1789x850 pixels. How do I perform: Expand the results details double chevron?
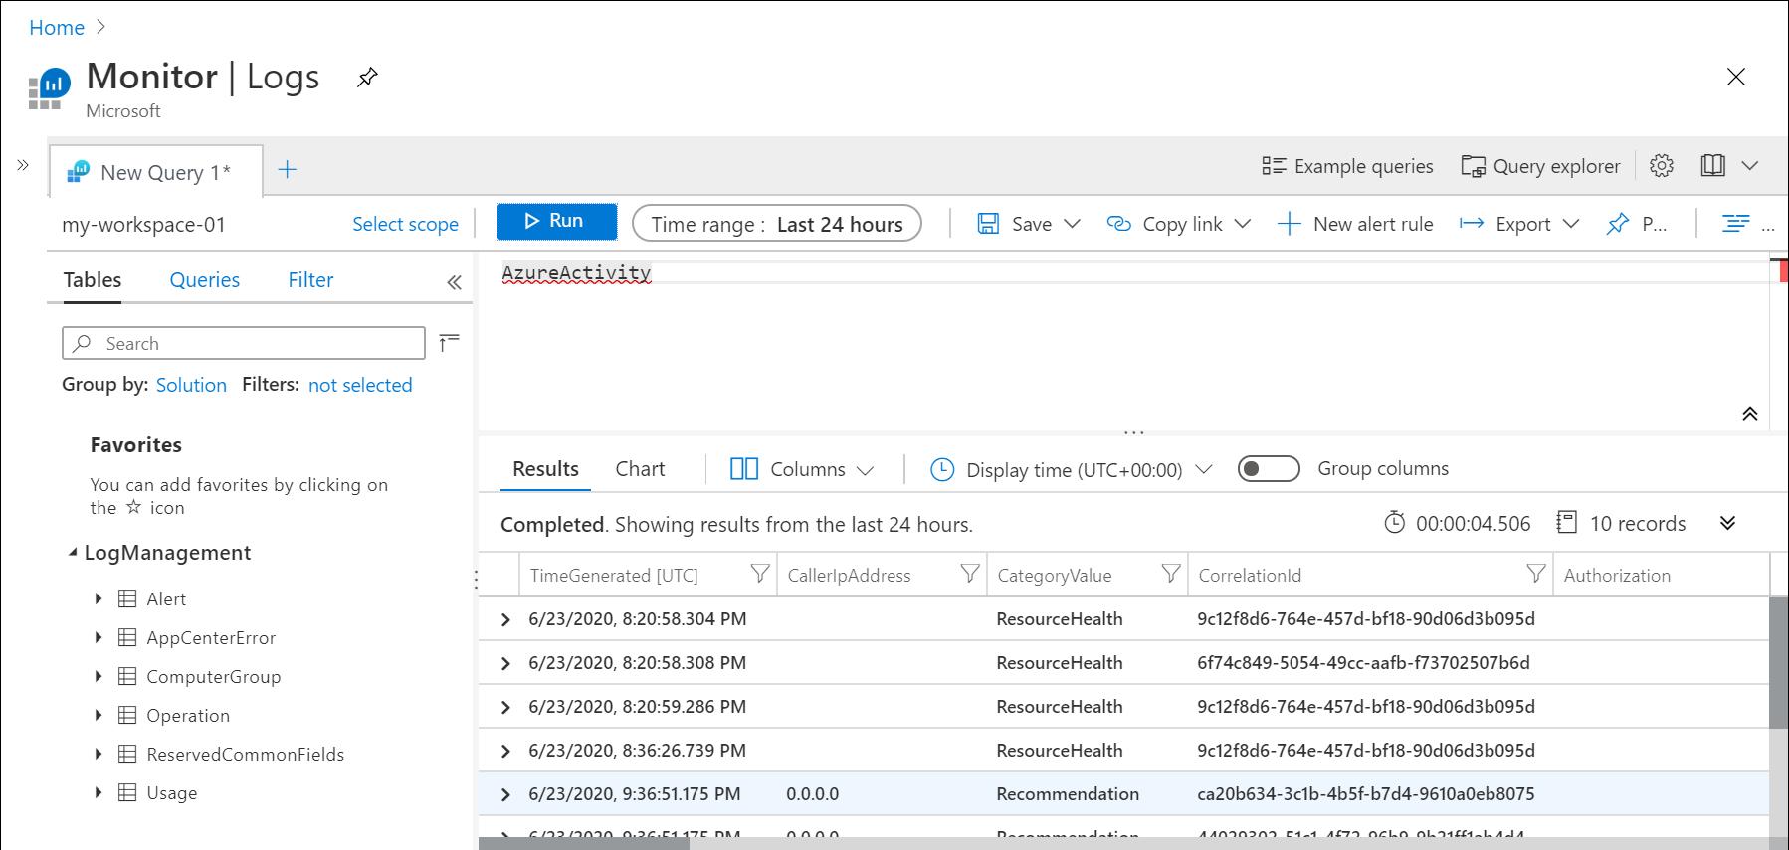1728,523
